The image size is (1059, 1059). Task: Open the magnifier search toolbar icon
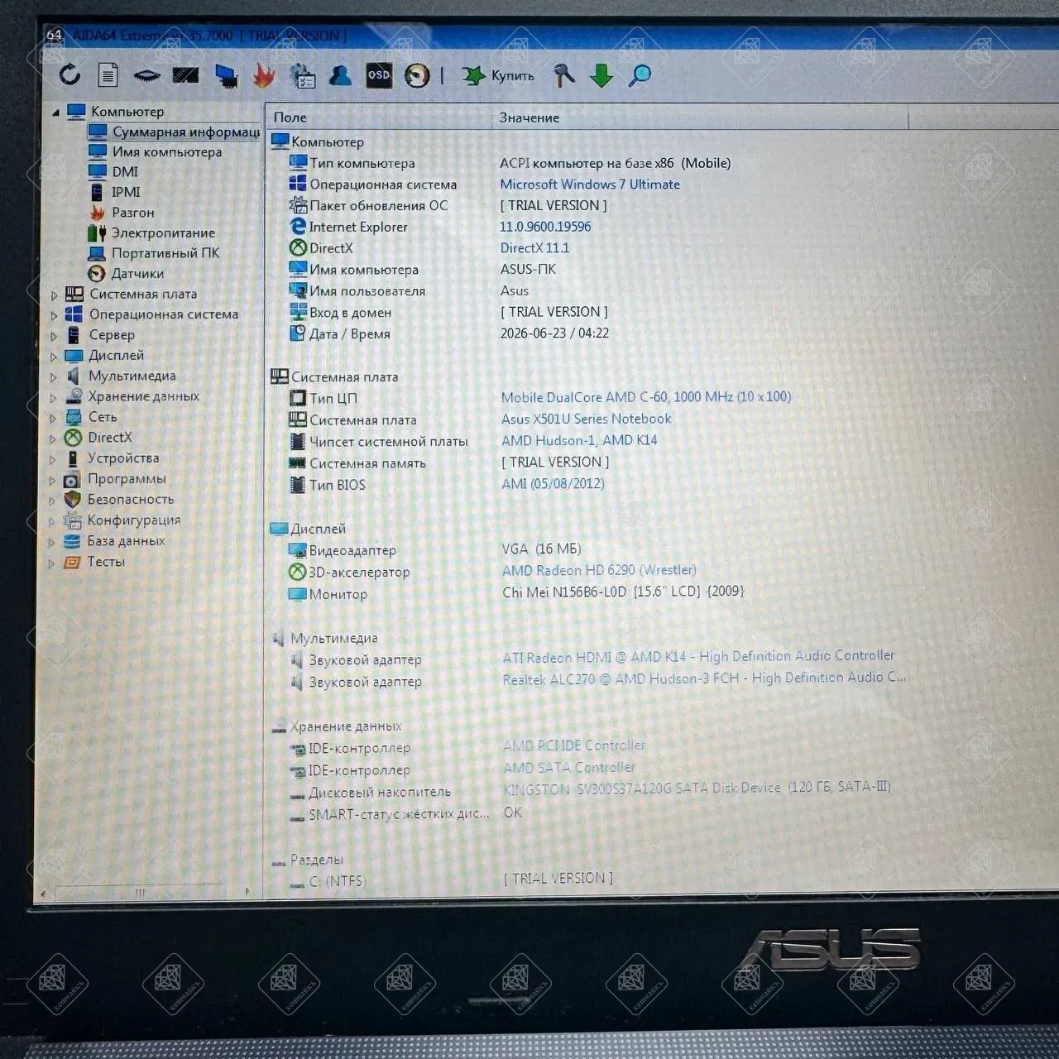640,75
